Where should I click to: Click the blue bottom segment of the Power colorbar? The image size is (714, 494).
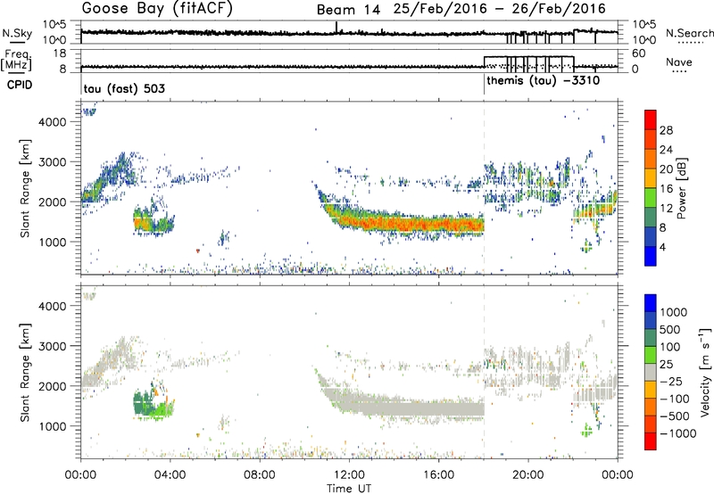coord(651,256)
